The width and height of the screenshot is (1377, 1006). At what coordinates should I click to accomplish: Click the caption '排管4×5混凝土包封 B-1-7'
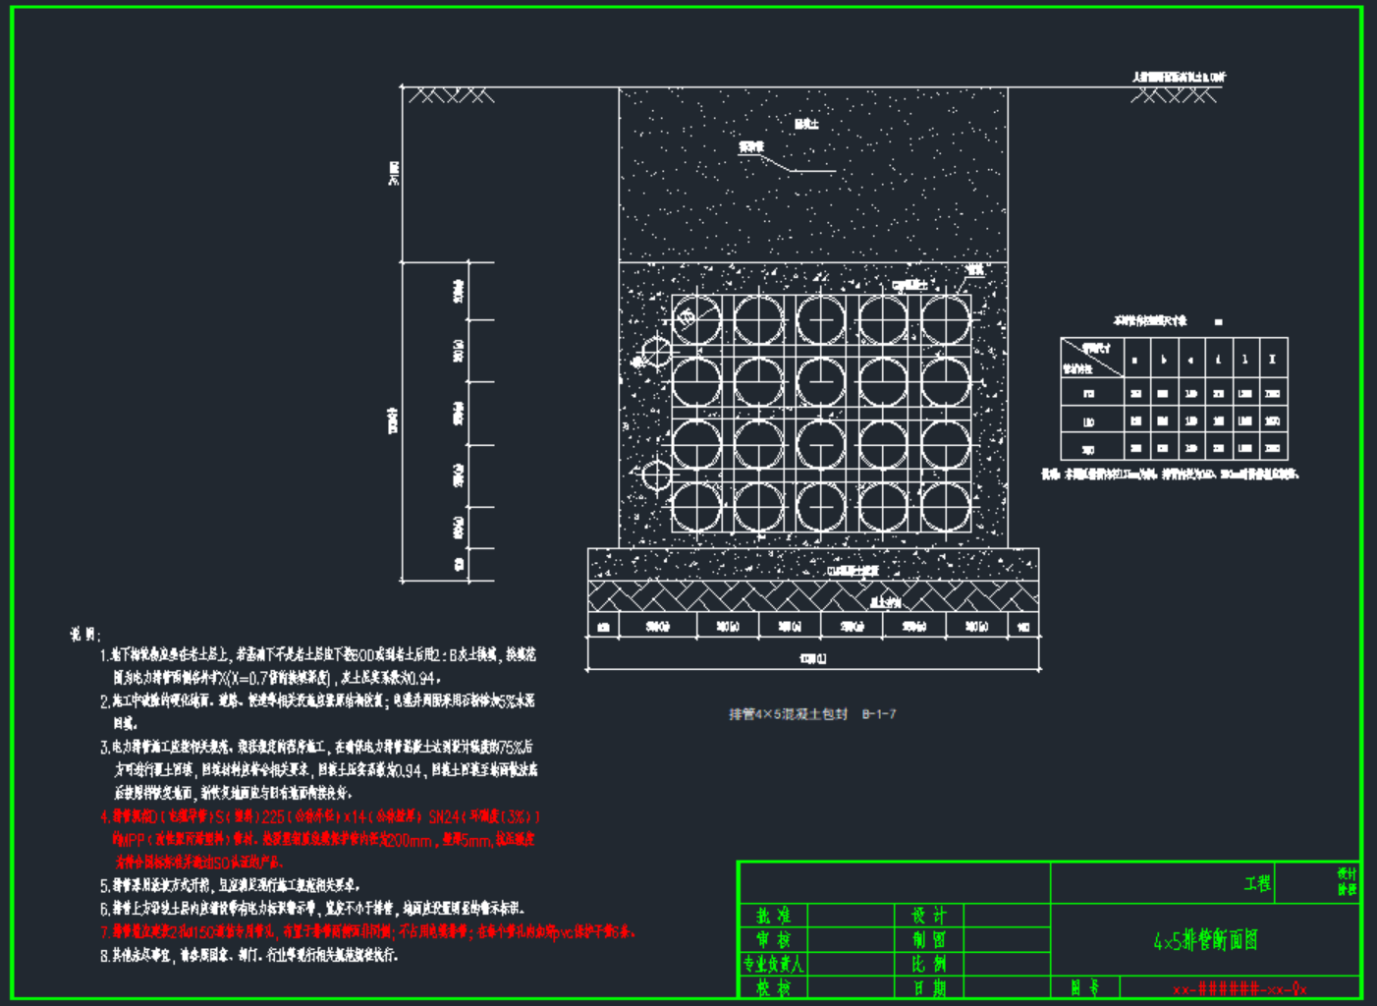[x=812, y=714]
